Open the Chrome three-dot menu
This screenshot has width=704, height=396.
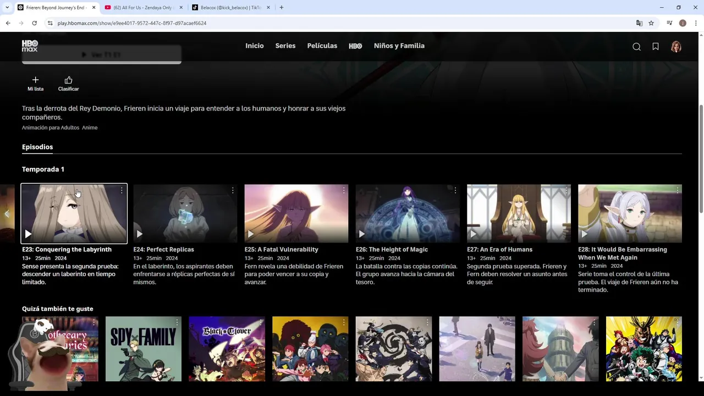point(696,23)
